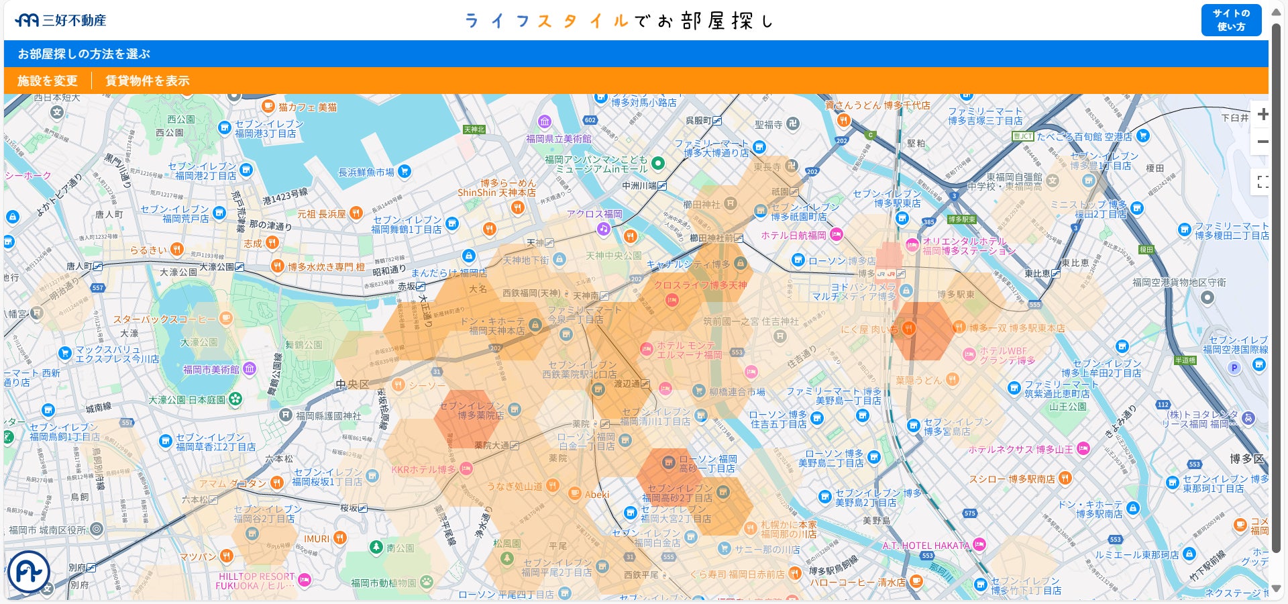Viewport: 1288px width, 604px height.
Task: Toggle fullscreen map view
Action: pos(1262,182)
